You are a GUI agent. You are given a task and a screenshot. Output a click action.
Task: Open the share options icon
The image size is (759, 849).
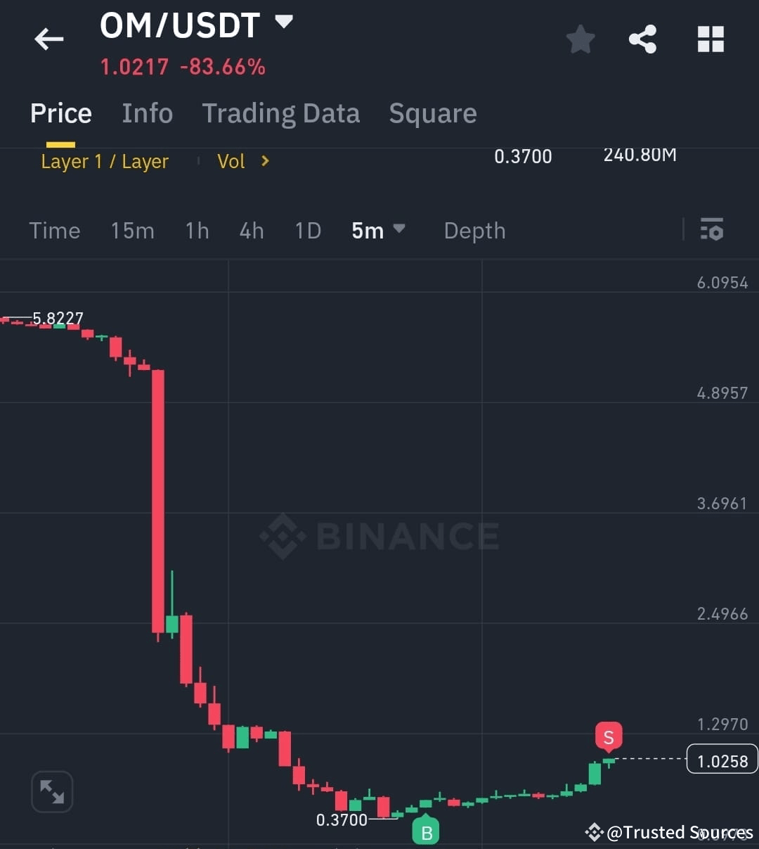(642, 39)
